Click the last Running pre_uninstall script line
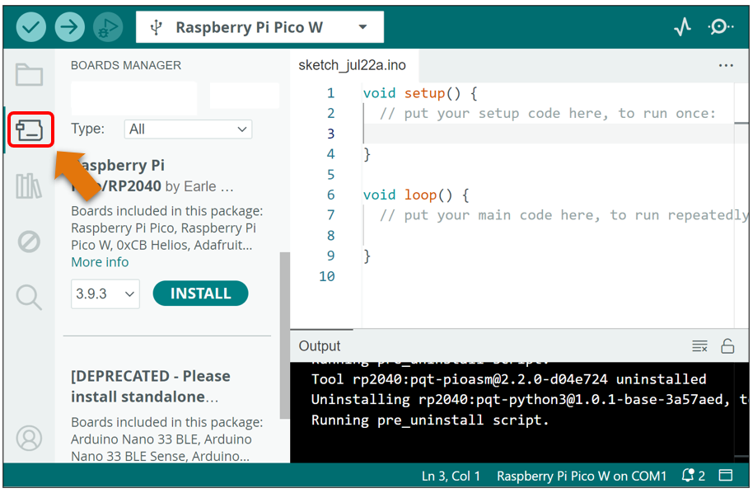753x493 pixels. [x=430, y=420]
